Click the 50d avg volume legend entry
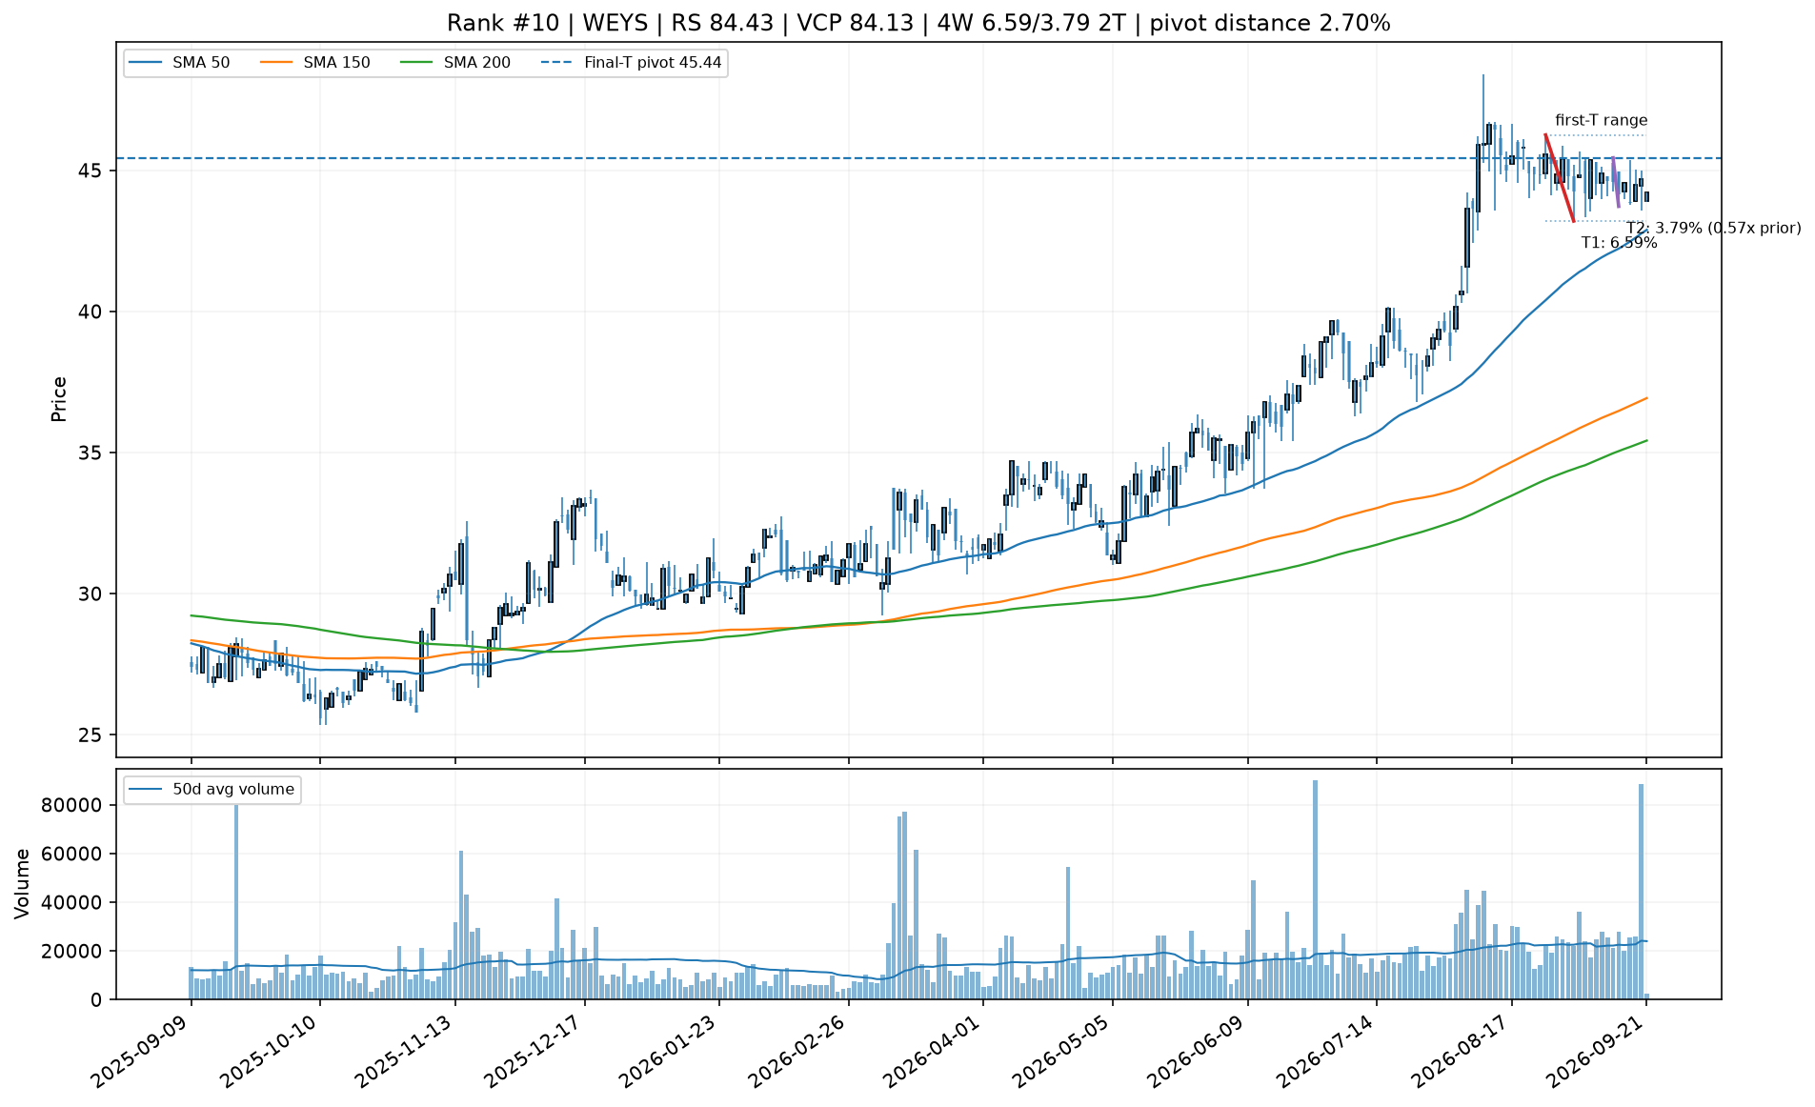The width and height of the screenshot is (1815, 1107). point(212,790)
